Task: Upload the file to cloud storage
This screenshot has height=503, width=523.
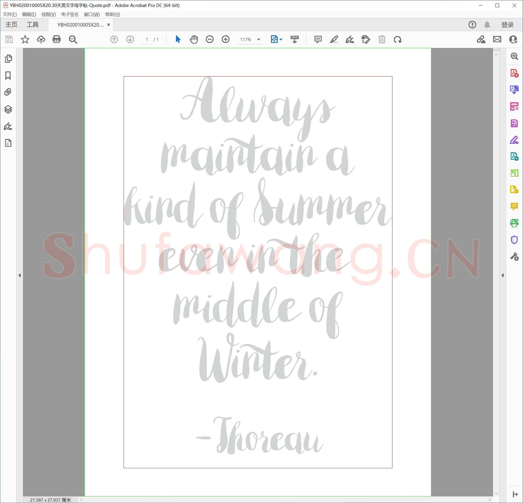Action: tap(41, 39)
